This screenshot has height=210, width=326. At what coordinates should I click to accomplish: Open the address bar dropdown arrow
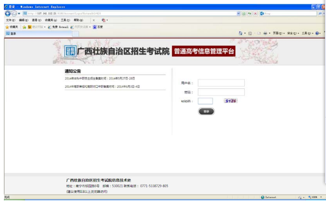[x=238, y=14]
